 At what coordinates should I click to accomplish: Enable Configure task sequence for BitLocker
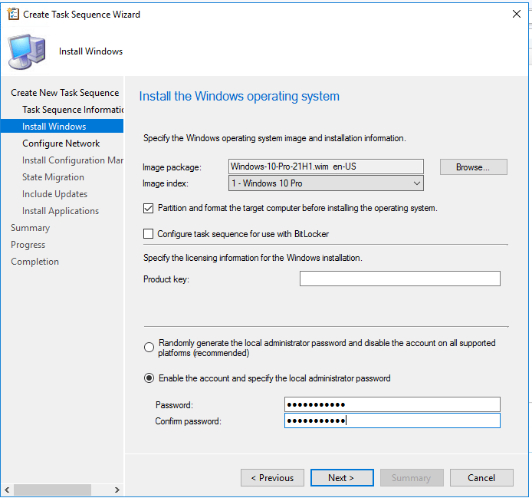[148, 234]
